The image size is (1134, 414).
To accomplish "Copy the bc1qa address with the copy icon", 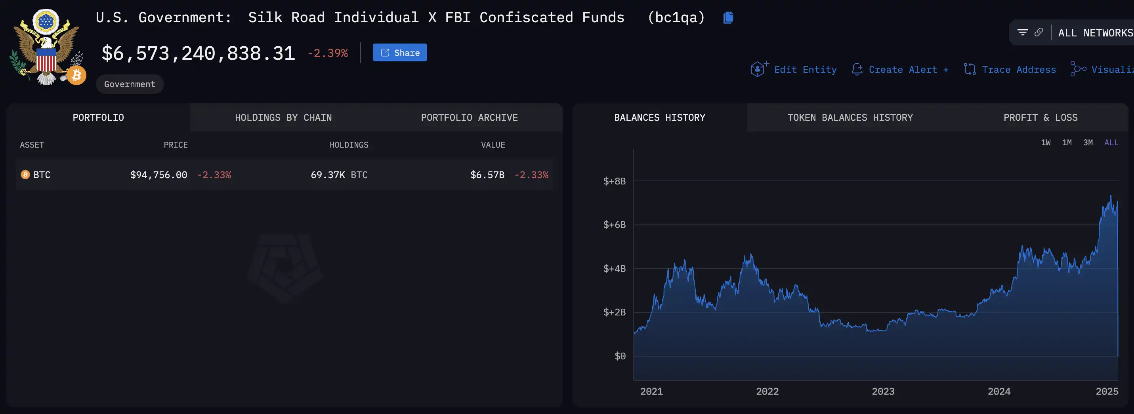I will pos(728,17).
